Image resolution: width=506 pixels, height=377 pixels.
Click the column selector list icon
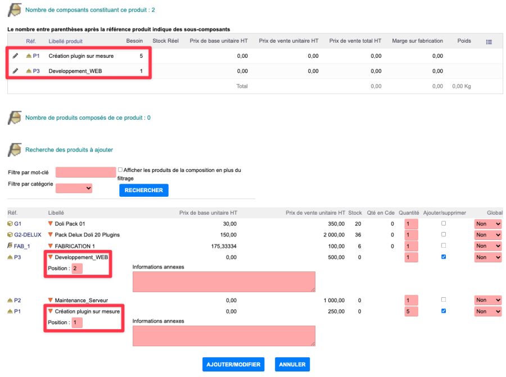pos(489,42)
